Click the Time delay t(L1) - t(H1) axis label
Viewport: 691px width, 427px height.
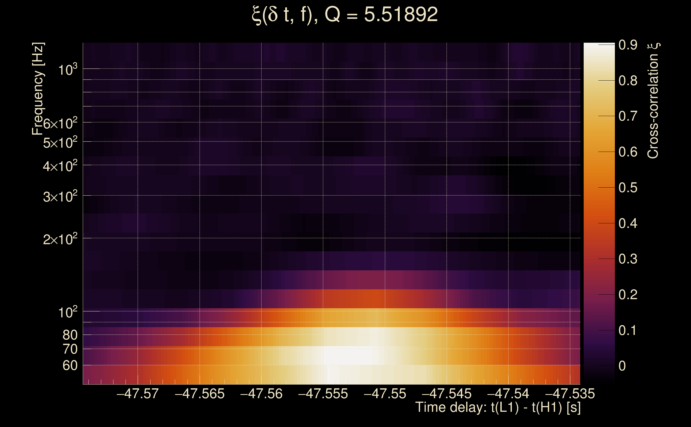tap(498, 408)
